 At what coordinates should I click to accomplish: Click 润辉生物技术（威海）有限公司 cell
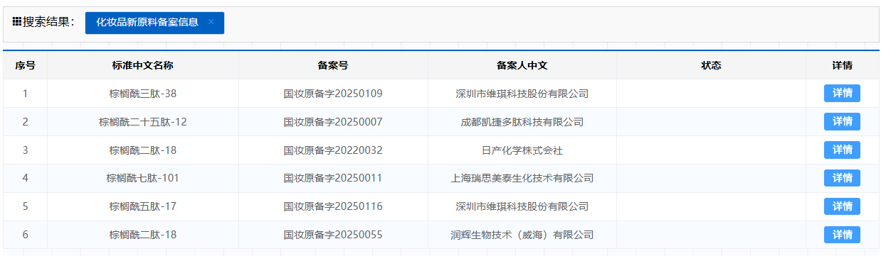522,235
